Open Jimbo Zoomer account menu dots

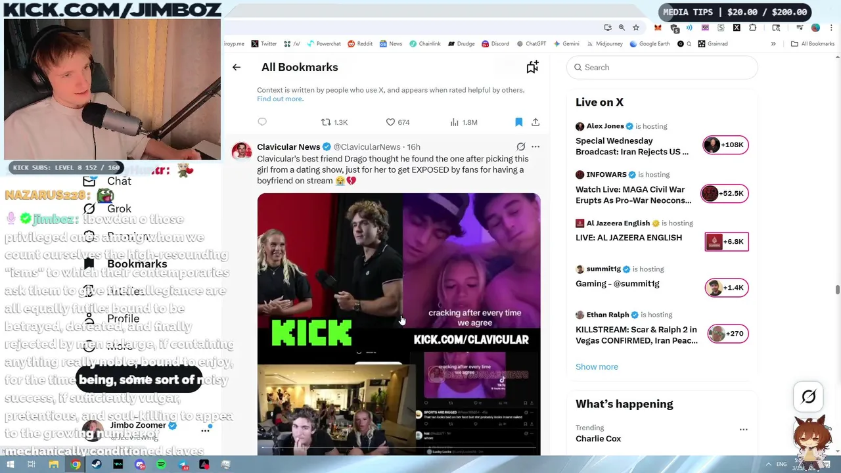tap(205, 430)
